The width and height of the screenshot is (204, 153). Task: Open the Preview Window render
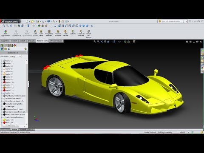click(58, 33)
